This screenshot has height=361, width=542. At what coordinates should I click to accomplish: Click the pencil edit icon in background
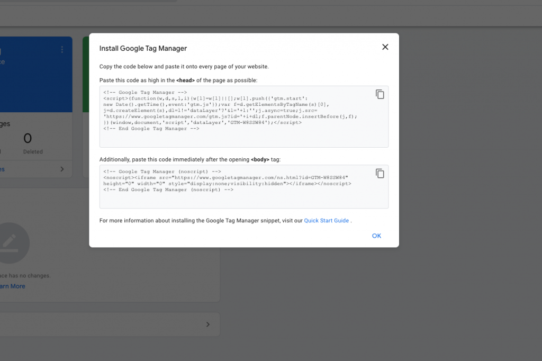11,243
